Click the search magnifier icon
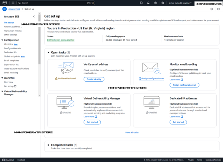 pyautogui.click(x=19, y=3)
